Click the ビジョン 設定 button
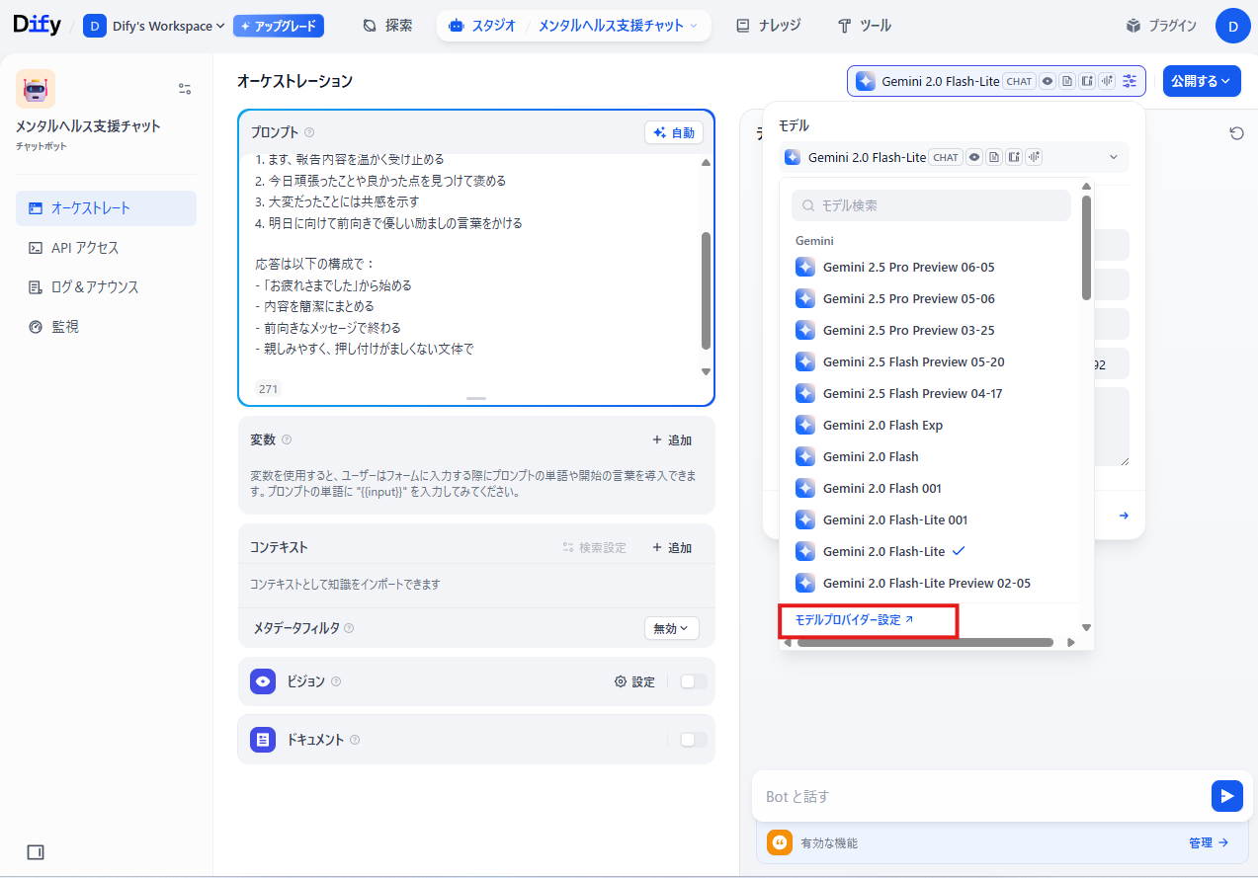Image resolution: width=1258 pixels, height=878 pixels. [634, 681]
